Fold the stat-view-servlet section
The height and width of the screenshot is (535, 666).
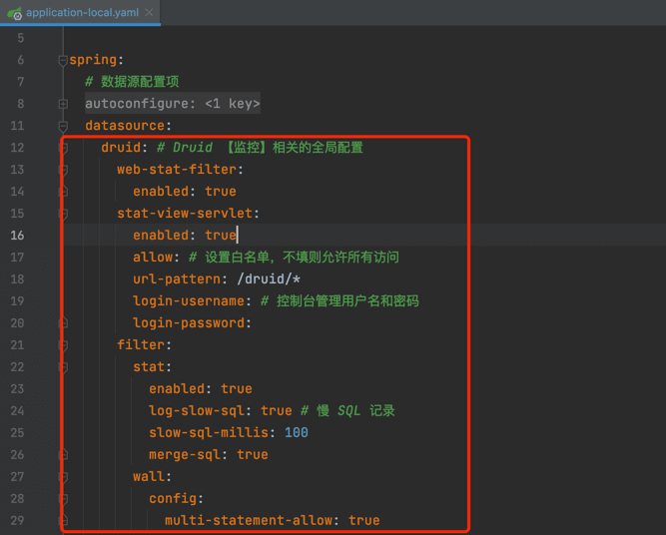[x=63, y=214]
